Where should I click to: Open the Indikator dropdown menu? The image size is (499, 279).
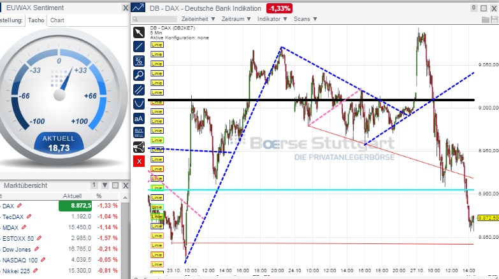272,19
